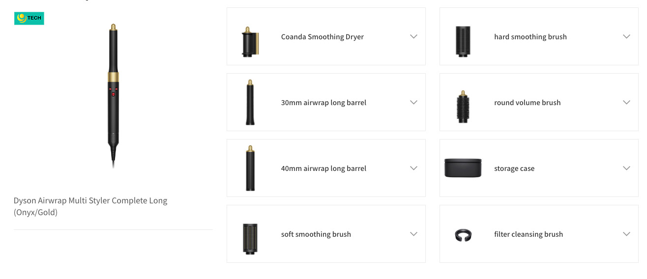Viewport: 647px width, 279px height.
Task: Click the 40mm airwrap long barrel image
Action: point(250,168)
